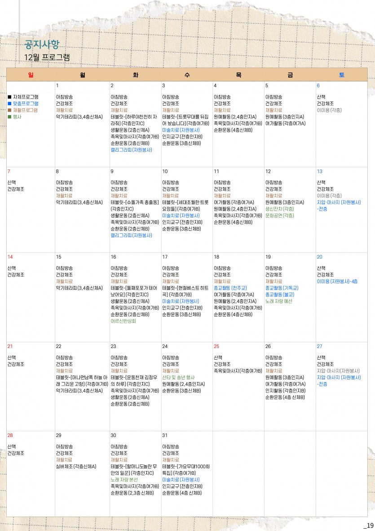Open the 산타 및 송년 행사 entry

point(178,378)
